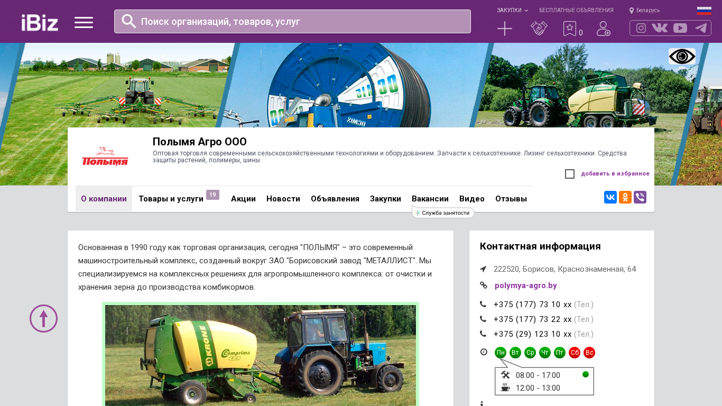Click the 'Полымя Агро ООО' company title
722x406 pixels.
click(200, 142)
